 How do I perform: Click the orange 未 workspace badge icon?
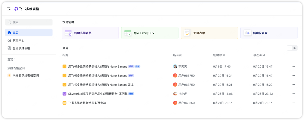tap(9, 75)
